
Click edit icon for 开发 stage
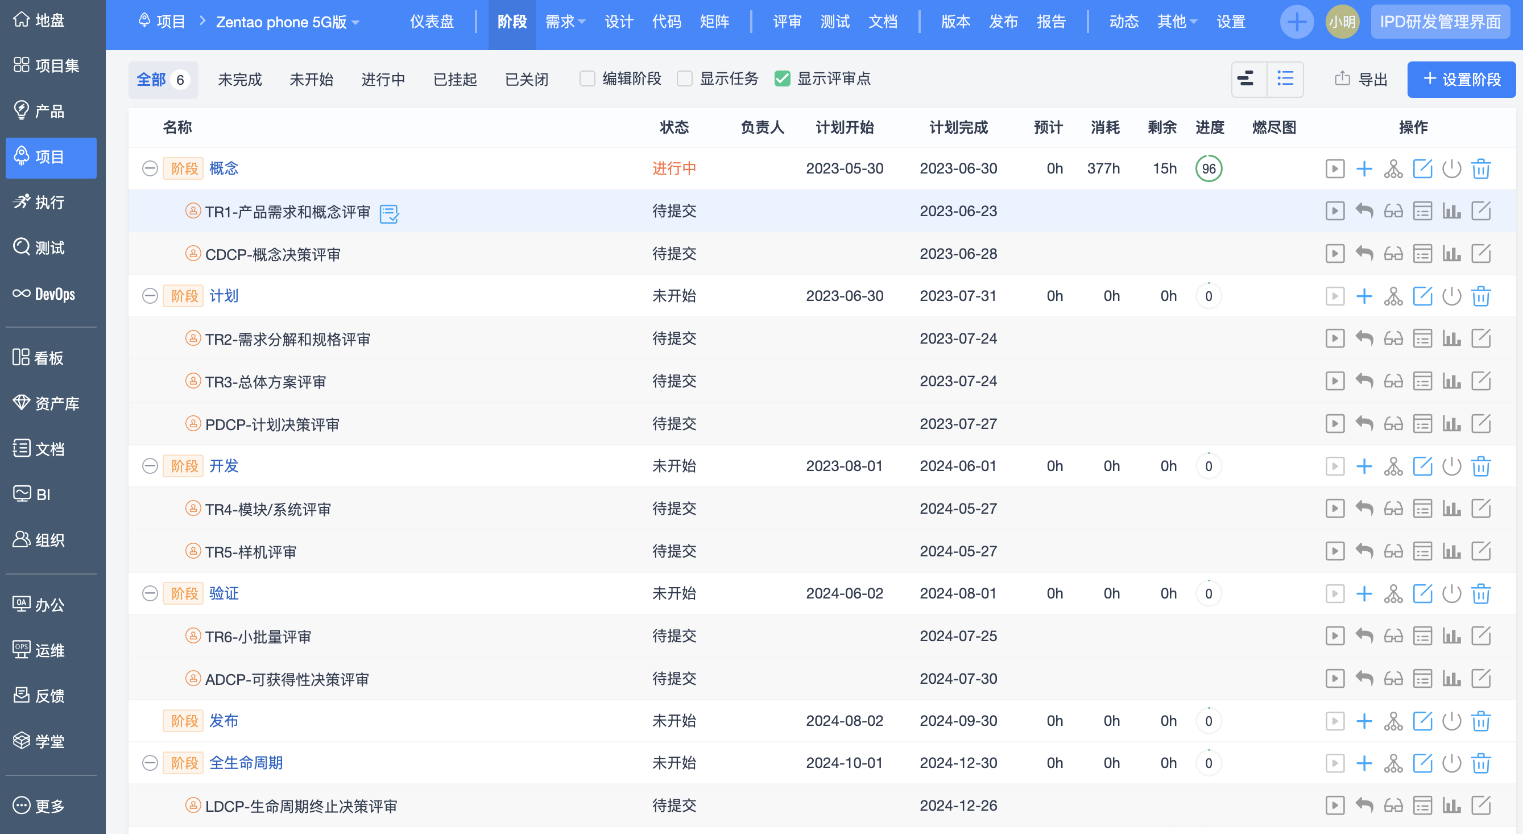[1422, 466]
